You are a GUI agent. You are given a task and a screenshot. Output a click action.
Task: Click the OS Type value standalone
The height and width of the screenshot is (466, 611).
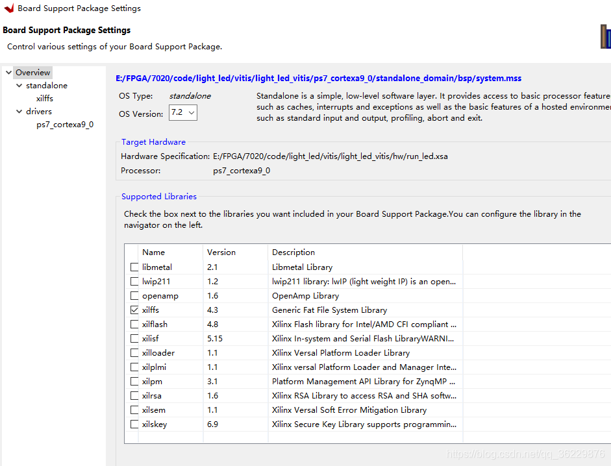coord(190,96)
